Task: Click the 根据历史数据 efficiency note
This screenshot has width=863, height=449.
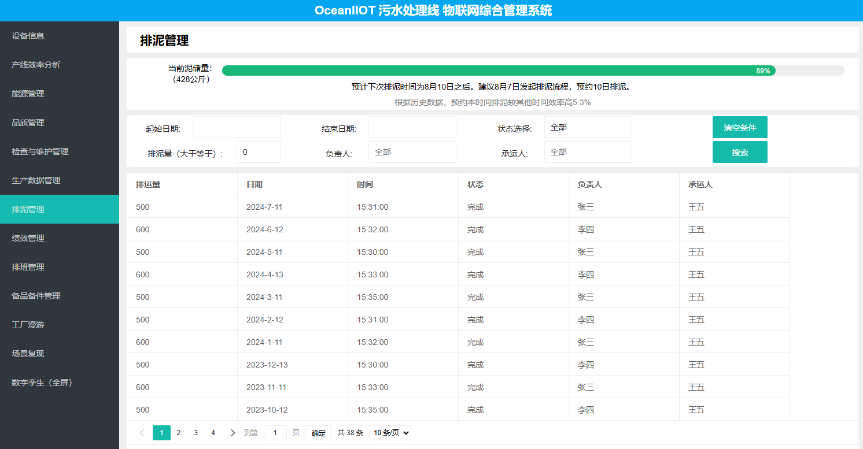Action: coord(492,102)
